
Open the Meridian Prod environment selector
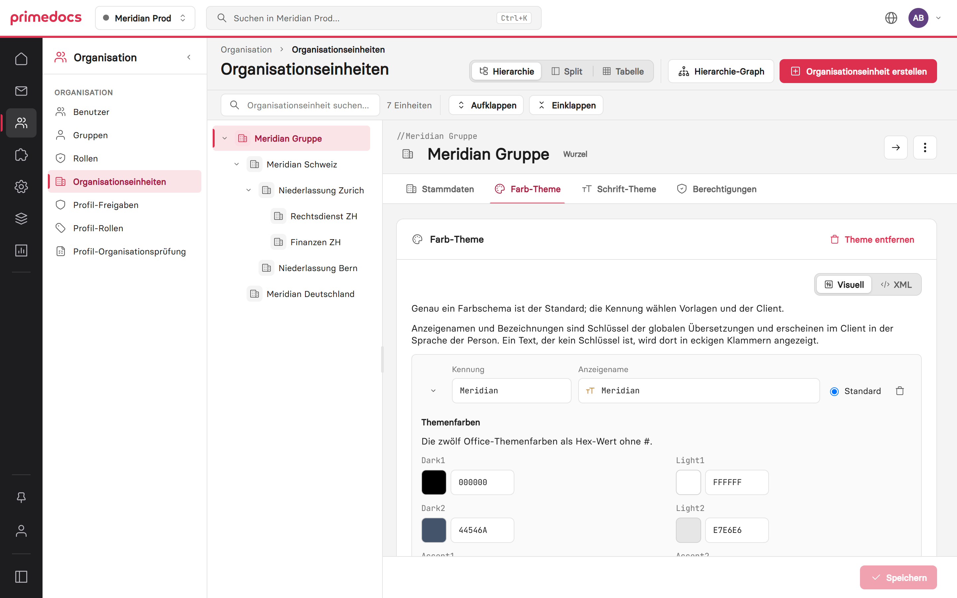tap(145, 18)
